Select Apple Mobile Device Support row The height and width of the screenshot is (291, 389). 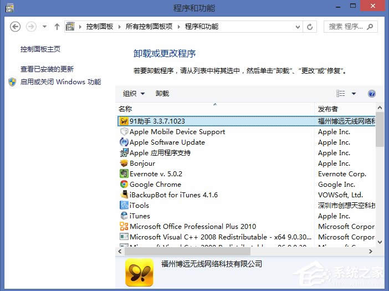click(x=247, y=132)
